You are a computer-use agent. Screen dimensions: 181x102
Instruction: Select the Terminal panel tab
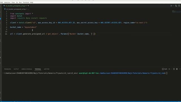click(38, 69)
